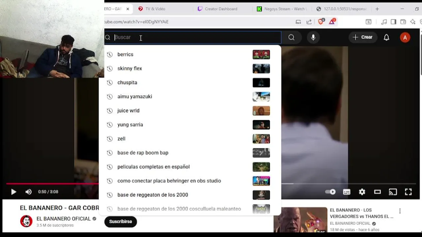The height and width of the screenshot is (237, 422).
Task: Click the Brave Rewards triangle icon
Action: pos(332,22)
